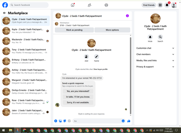This screenshot has width=181, height=133.
Task: Click the chat scrollbar
Action: click(x=130, y=76)
